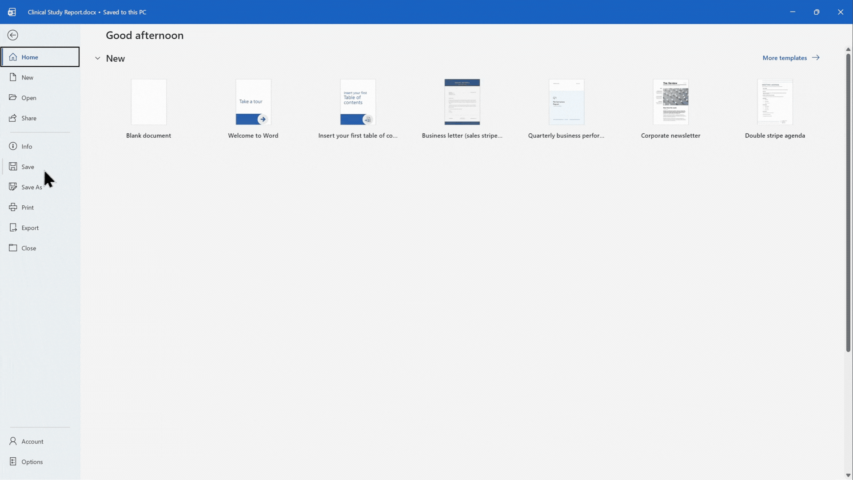853x480 pixels.
Task: Click the New section heading
Action: (x=116, y=58)
